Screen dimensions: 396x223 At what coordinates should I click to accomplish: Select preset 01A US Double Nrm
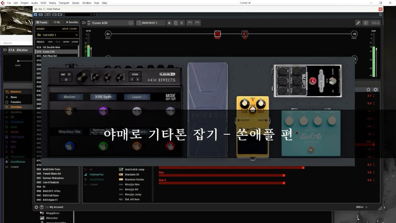(57, 47)
